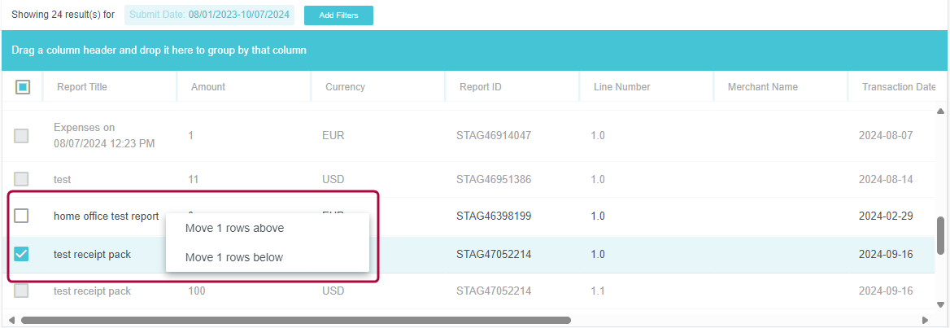The height and width of the screenshot is (328, 950).
Task: Click the Submit Date filter chip
Action: (x=209, y=15)
